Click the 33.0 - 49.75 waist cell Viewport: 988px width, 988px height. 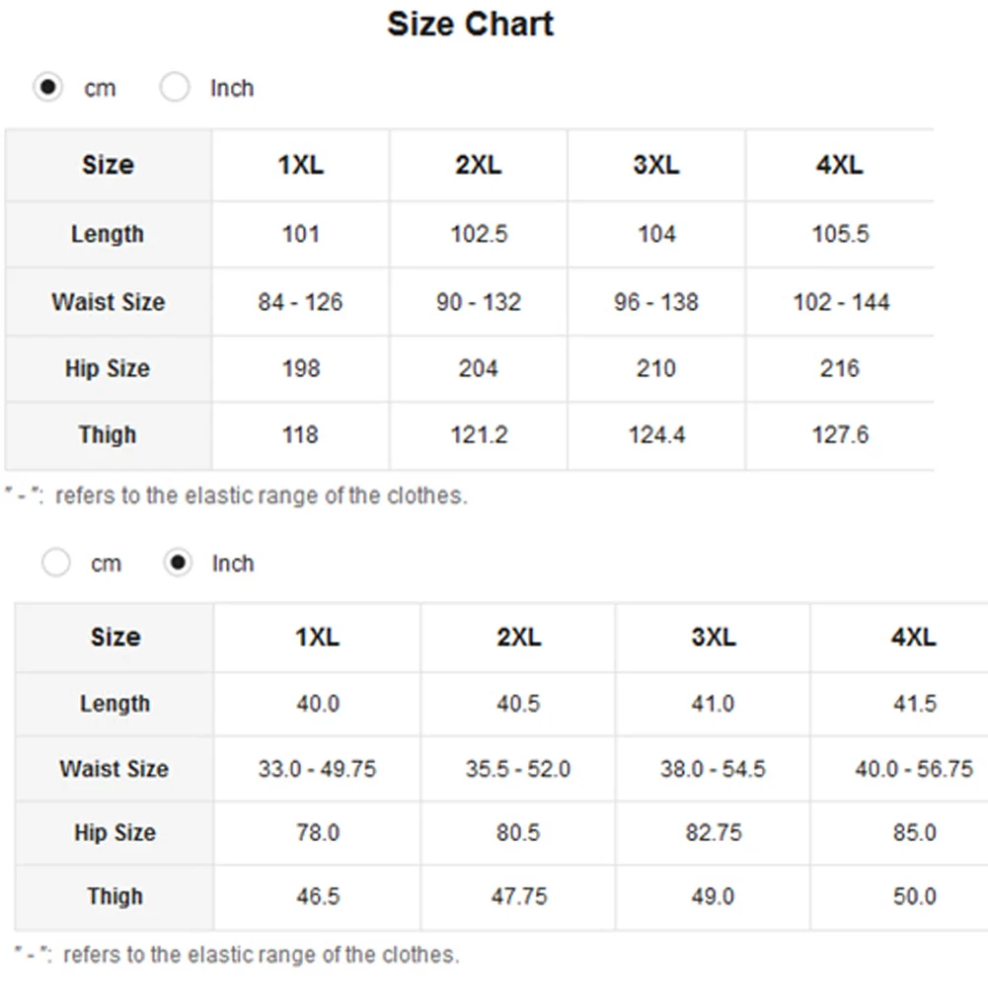pos(317,769)
